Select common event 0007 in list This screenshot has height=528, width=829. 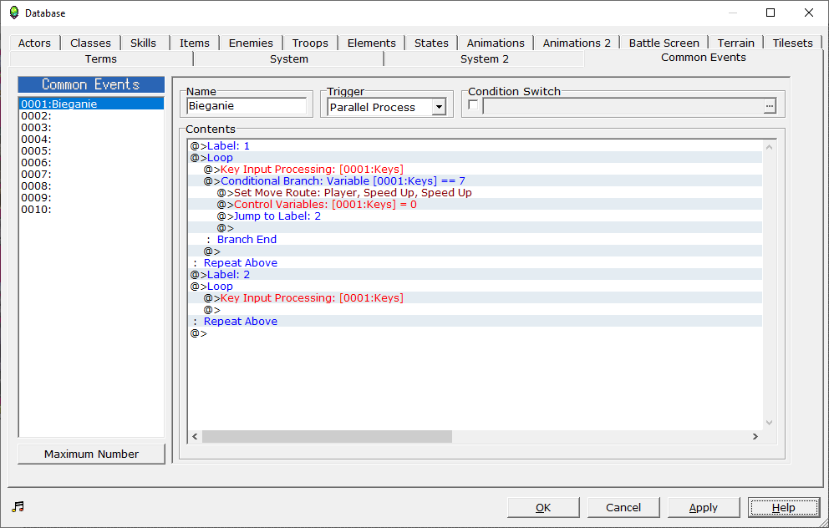[x=91, y=174]
